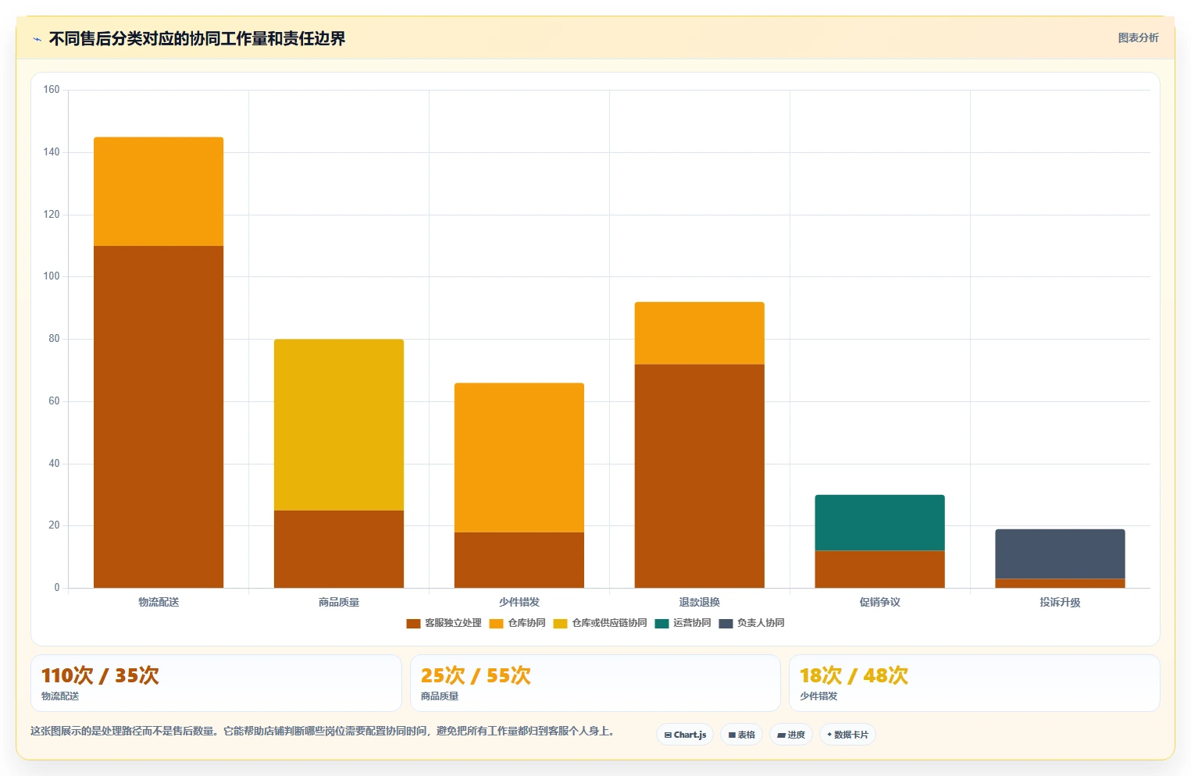Click the orange top segment of 退款退换 bar
The image size is (1191, 776).
tap(700, 333)
